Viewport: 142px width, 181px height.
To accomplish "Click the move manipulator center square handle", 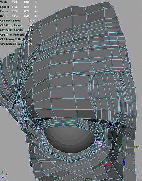I will (121, 148).
